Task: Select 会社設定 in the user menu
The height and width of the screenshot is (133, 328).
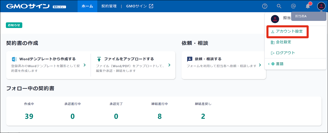Action: [283, 42]
